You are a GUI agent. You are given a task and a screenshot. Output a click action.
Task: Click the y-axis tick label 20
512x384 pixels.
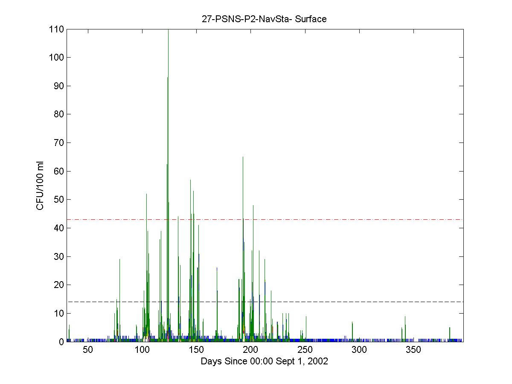58,285
